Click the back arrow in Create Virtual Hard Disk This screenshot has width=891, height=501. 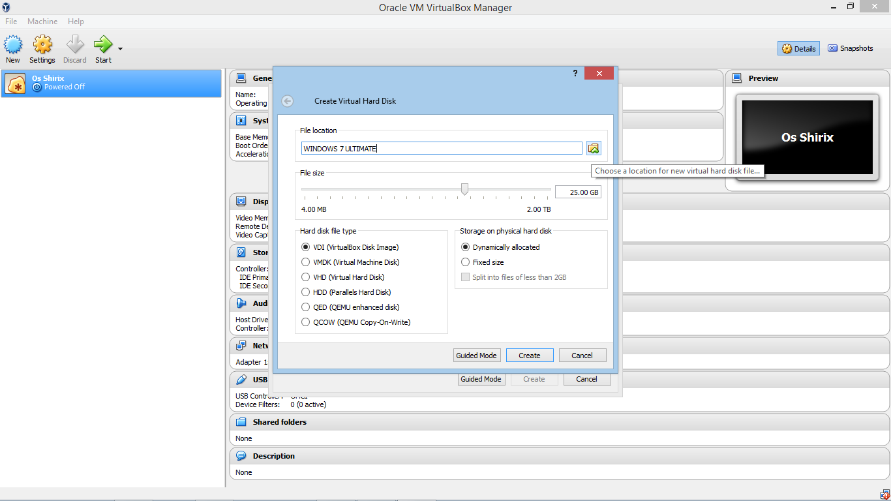[288, 101]
